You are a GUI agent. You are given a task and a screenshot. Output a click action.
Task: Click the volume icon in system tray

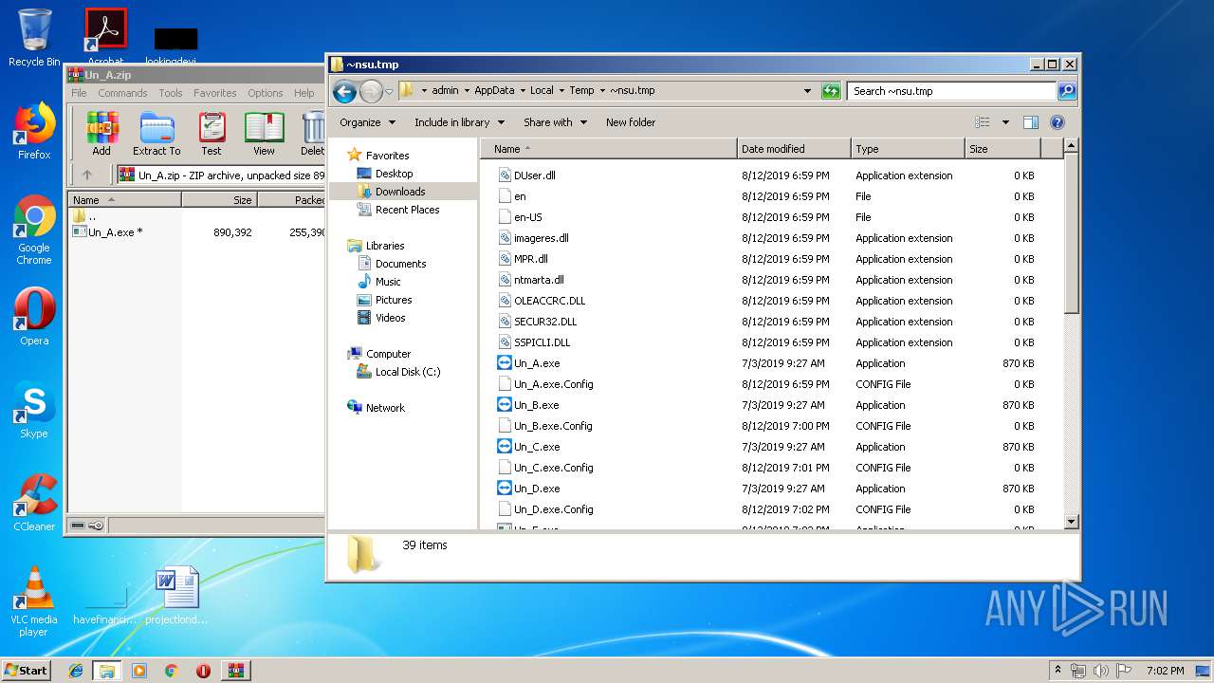point(1101,671)
